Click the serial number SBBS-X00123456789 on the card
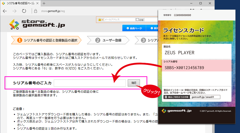 tap(184, 68)
